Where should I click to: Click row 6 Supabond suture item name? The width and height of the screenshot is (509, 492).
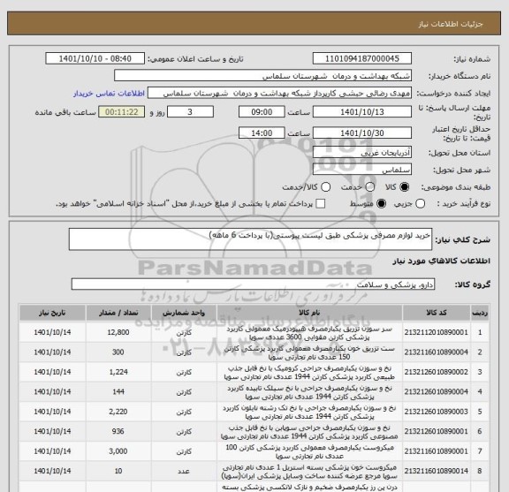[x=309, y=432]
